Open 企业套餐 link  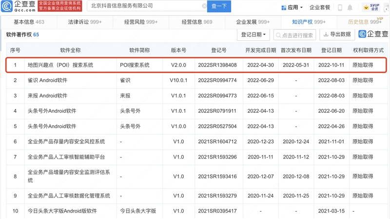tap(320, 7)
